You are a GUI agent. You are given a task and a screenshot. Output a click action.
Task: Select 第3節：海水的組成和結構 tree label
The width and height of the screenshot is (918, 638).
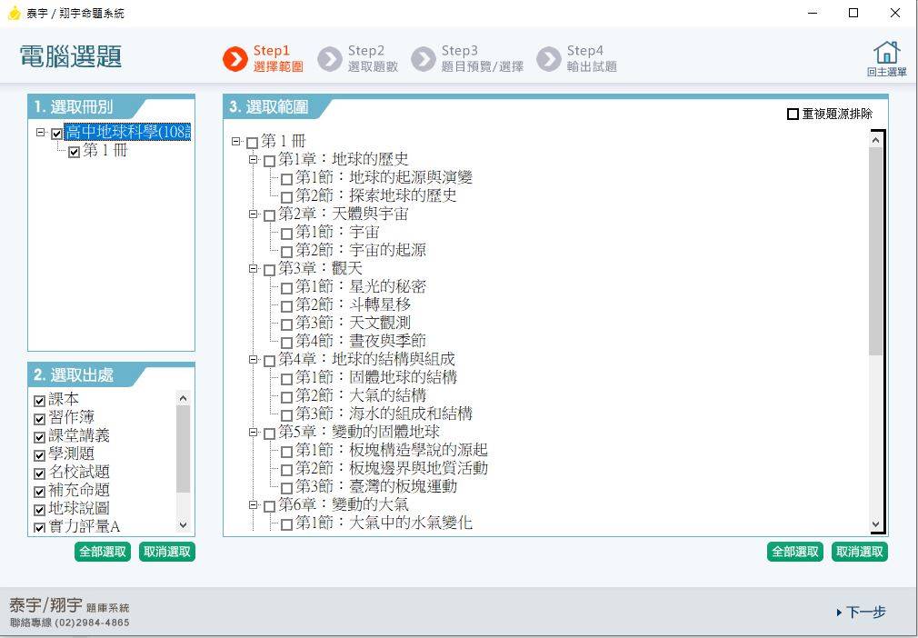[x=384, y=414]
